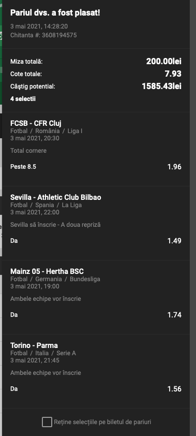Click the 'Bundesliga' breadcrumb
The image size is (196, 436).
[85, 279]
